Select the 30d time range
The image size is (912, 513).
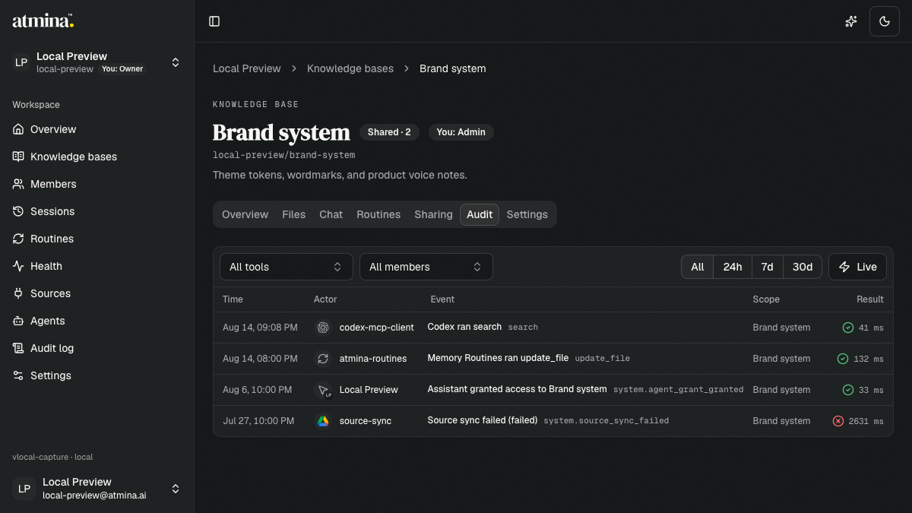[803, 267]
